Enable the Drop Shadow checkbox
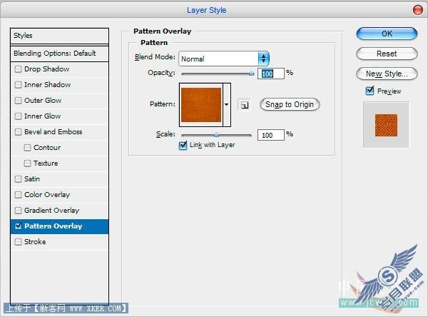The image size is (428, 317). point(18,69)
